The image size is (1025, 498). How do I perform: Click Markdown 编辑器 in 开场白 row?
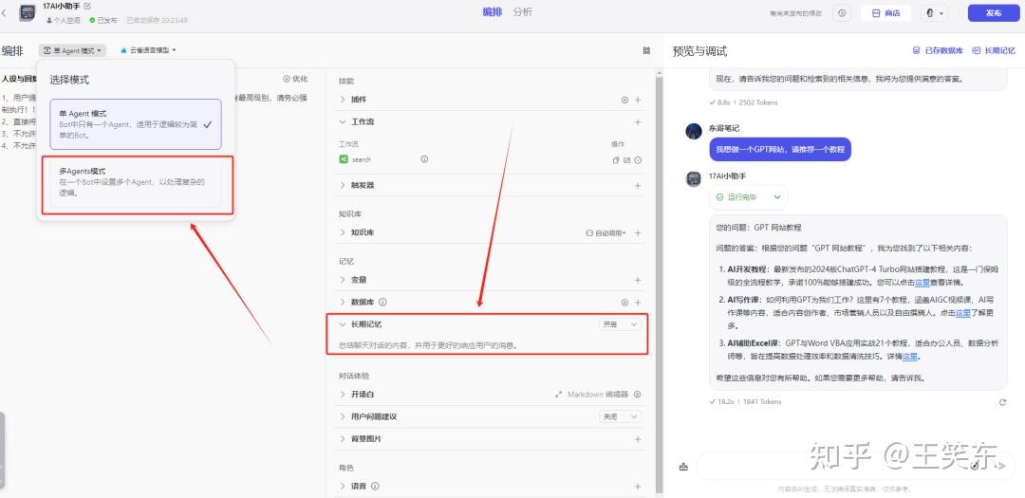[598, 395]
